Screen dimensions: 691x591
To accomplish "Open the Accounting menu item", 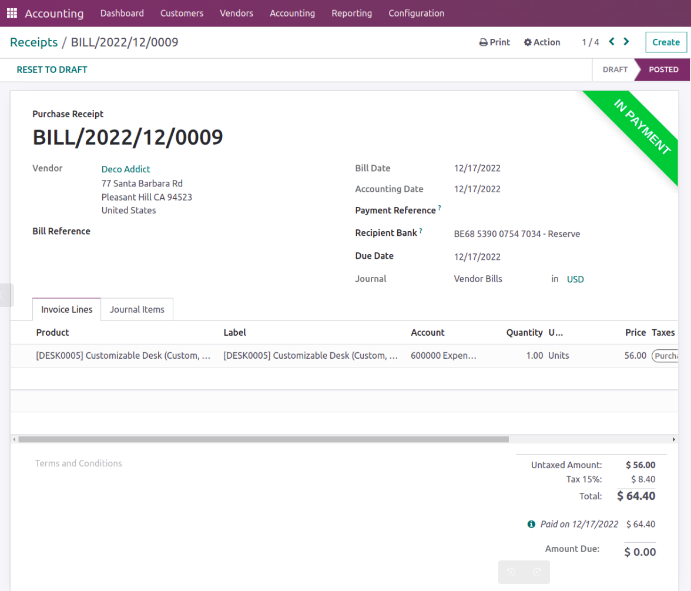I will coord(293,13).
